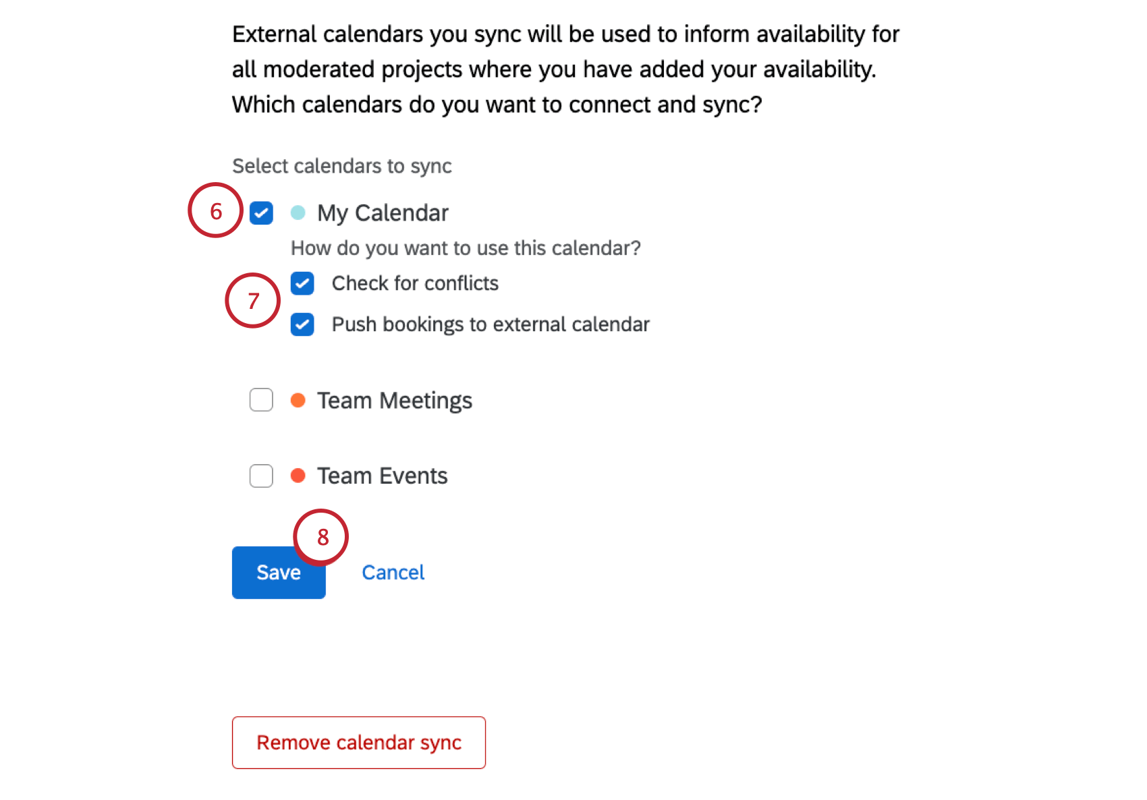Screen dimensions: 1147x800
Task: Click the light blue My Calendar color dot
Action: [297, 212]
